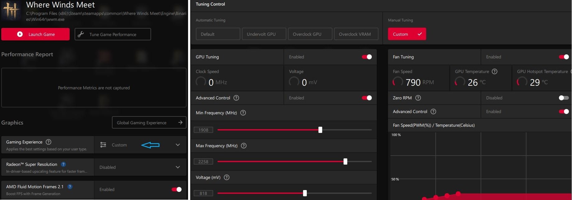Disable the Fan Tuning toggle
Image resolution: width=572 pixels, height=200 pixels.
coord(564,57)
